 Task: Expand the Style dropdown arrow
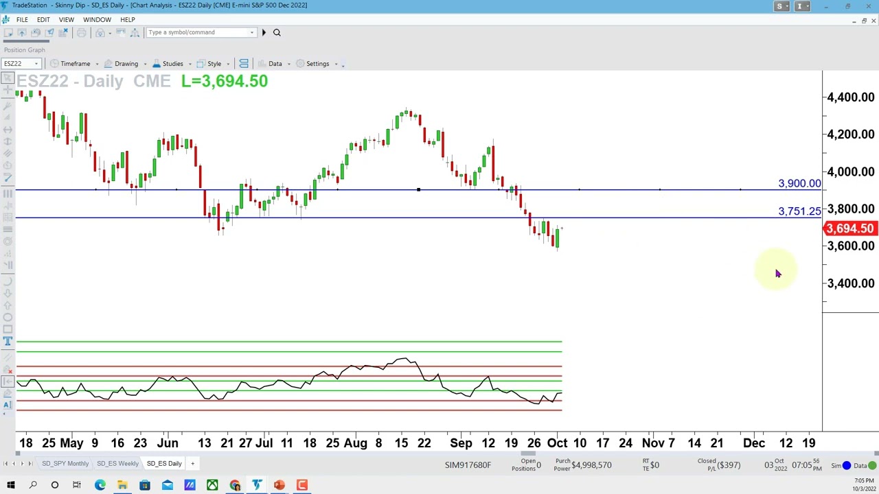(x=228, y=64)
